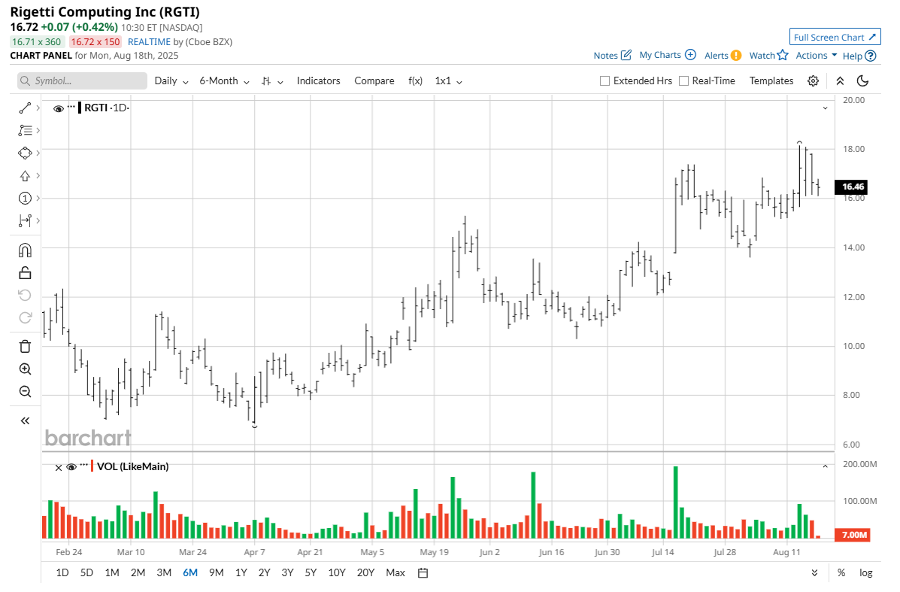This screenshot has width=900, height=592.
Task: Delete drawings with the trash icon
Action: [25, 346]
